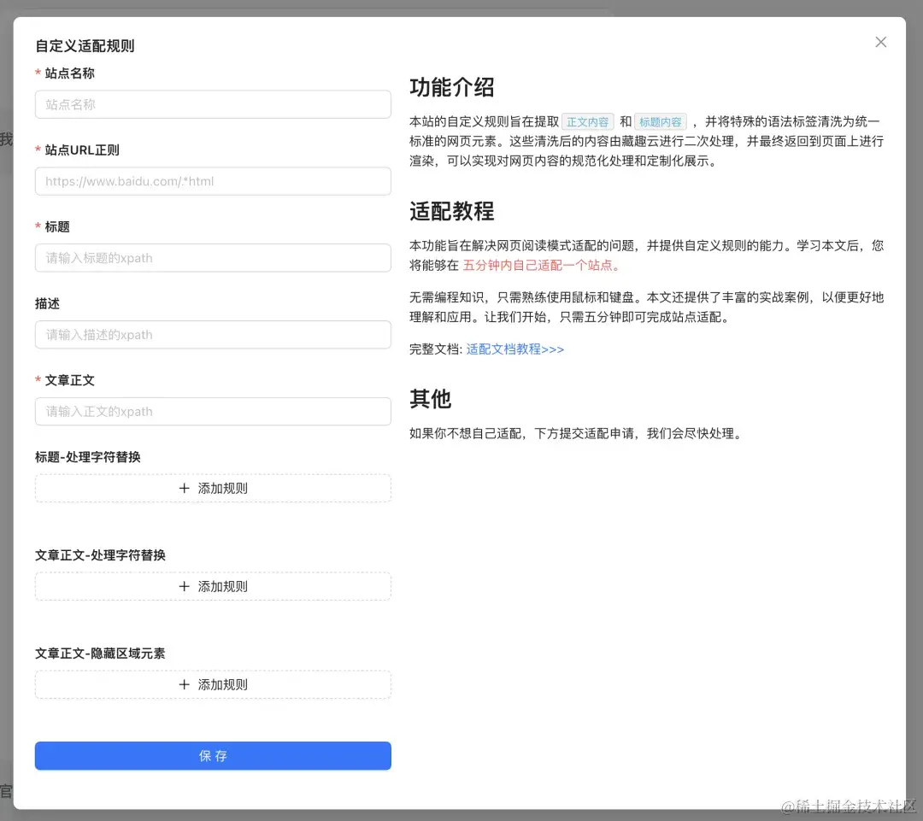
Task: Click the 站点URL正则 input field
Action: pyautogui.click(x=212, y=181)
